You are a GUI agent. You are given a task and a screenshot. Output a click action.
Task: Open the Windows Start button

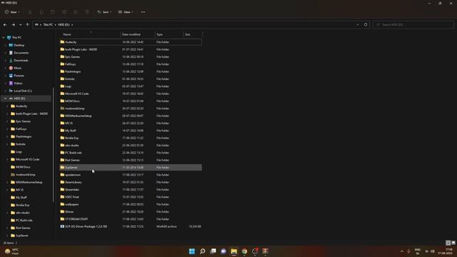(x=192, y=251)
